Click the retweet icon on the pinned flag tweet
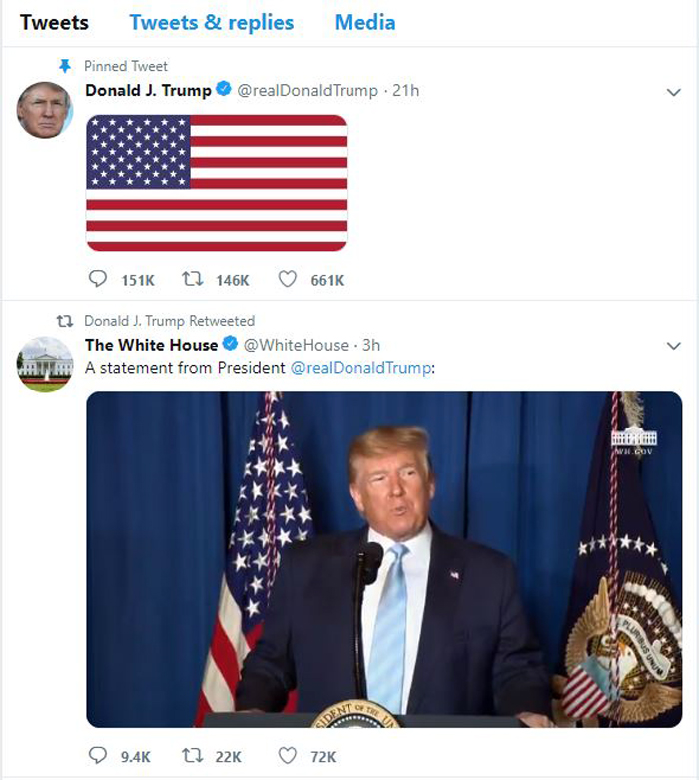 [192, 279]
